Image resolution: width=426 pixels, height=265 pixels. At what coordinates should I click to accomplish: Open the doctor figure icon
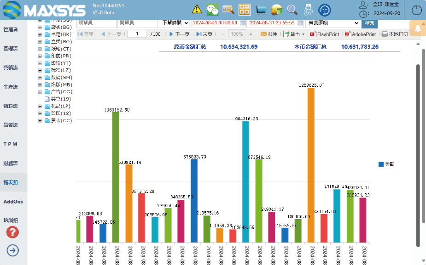coord(309,10)
